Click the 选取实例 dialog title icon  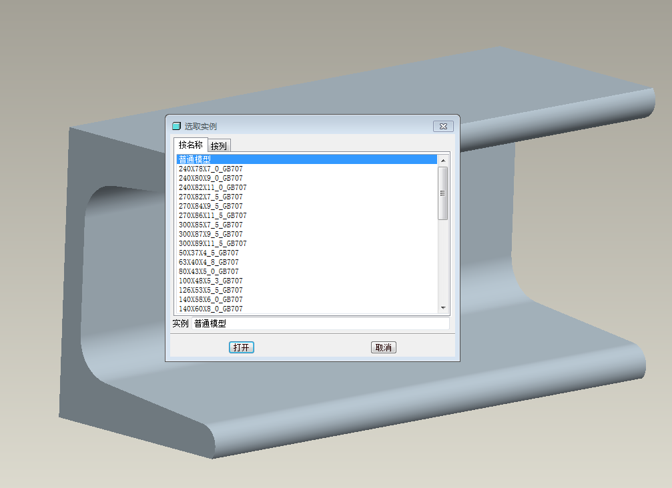(176, 126)
